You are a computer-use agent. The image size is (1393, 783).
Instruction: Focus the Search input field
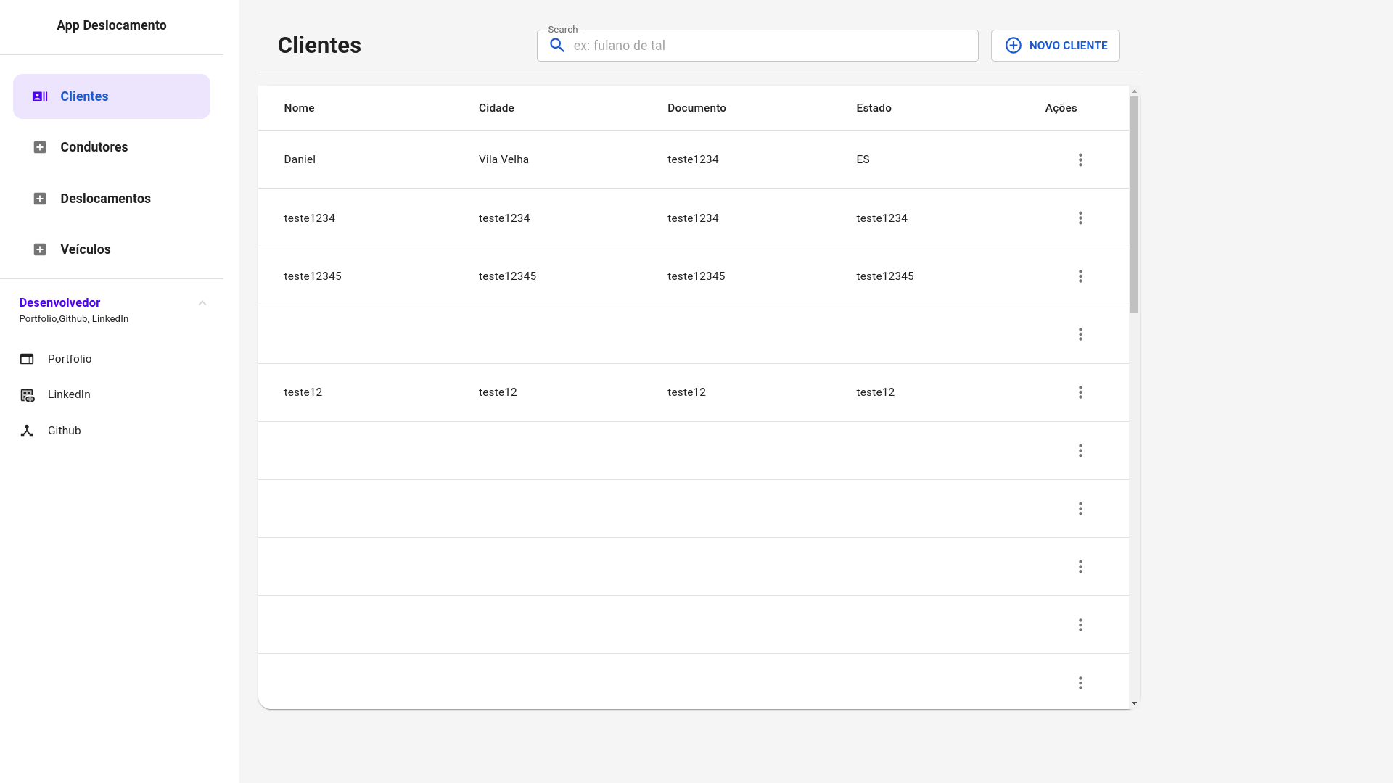[769, 46]
